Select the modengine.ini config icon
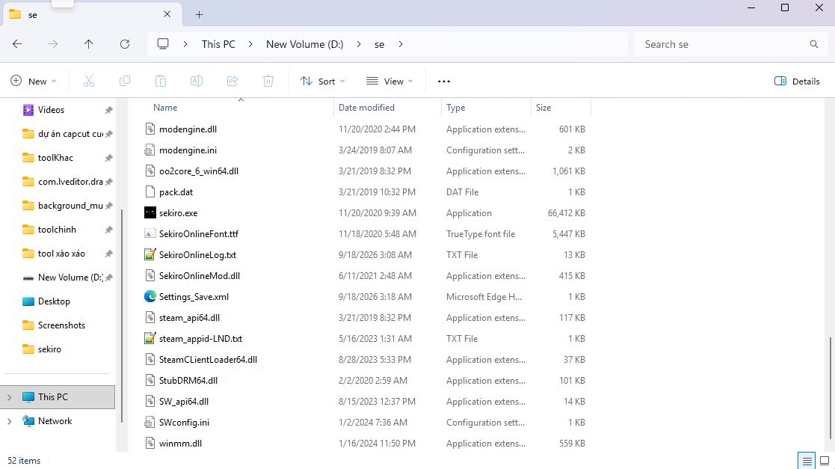 point(150,150)
